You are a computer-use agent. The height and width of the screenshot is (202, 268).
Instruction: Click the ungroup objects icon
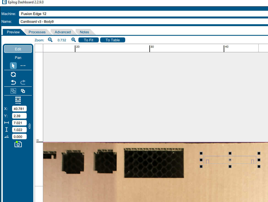tap(23, 91)
